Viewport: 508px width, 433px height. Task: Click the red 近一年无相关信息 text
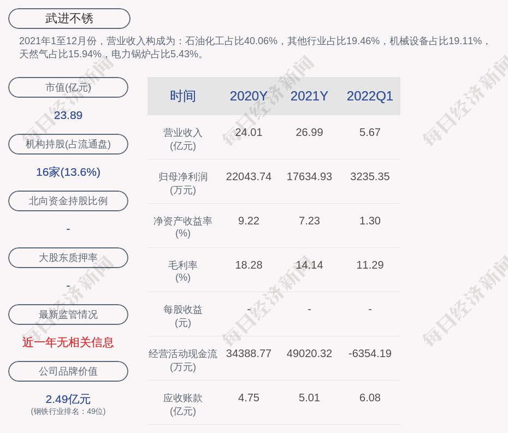point(68,342)
